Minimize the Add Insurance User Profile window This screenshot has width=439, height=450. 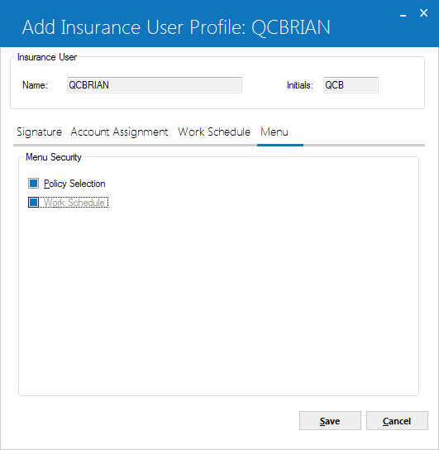[403, 13]
